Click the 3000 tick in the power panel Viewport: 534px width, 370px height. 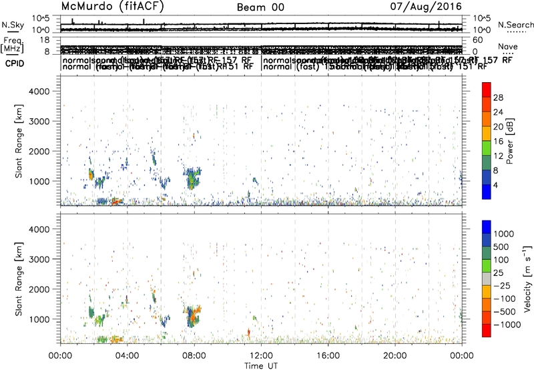pos(39,122)
